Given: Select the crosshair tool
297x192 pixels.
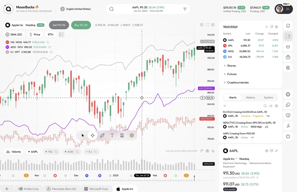Looking at the screenshot, I should (92, 135).
